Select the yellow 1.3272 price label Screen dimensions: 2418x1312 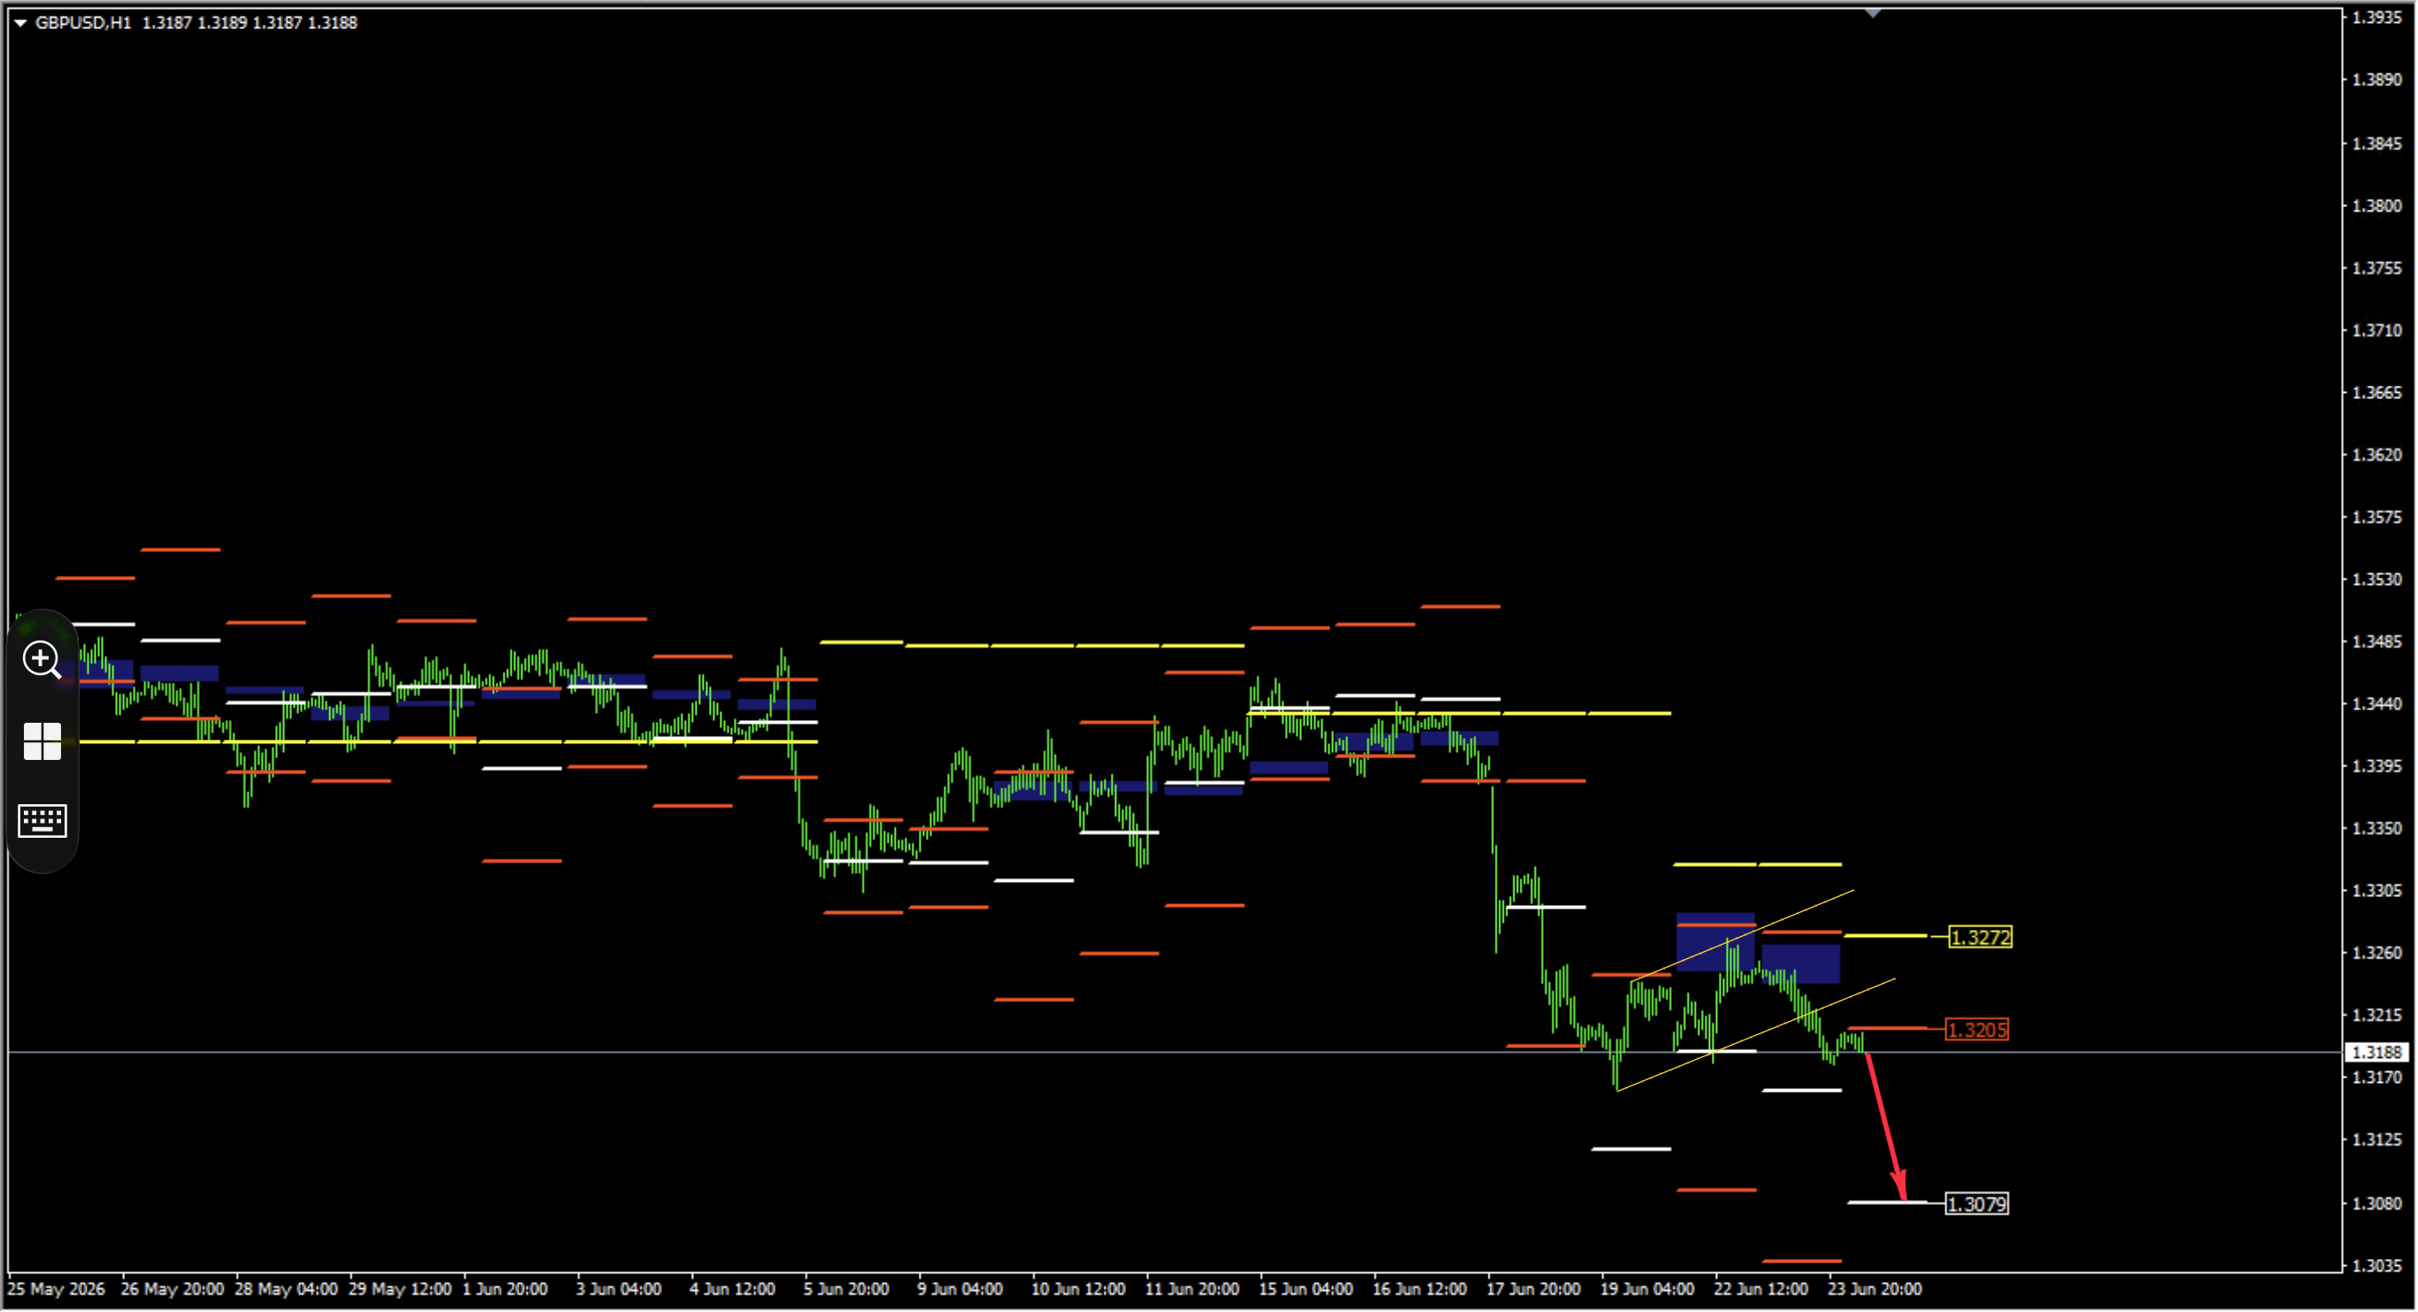(x=1981, y=938)
